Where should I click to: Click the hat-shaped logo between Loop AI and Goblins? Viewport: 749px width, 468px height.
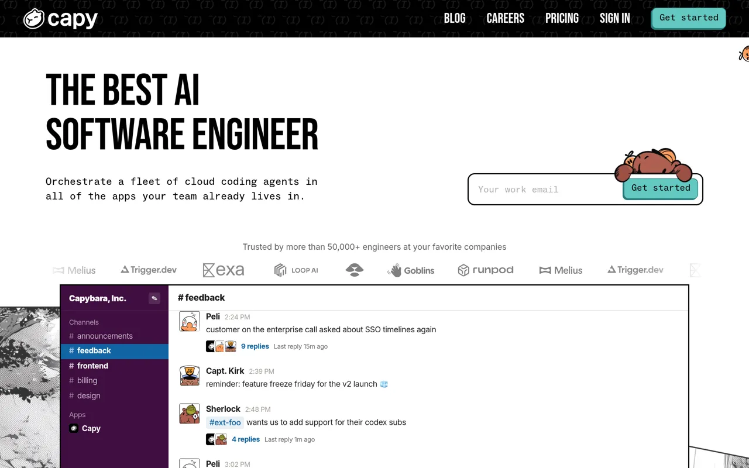355,270
